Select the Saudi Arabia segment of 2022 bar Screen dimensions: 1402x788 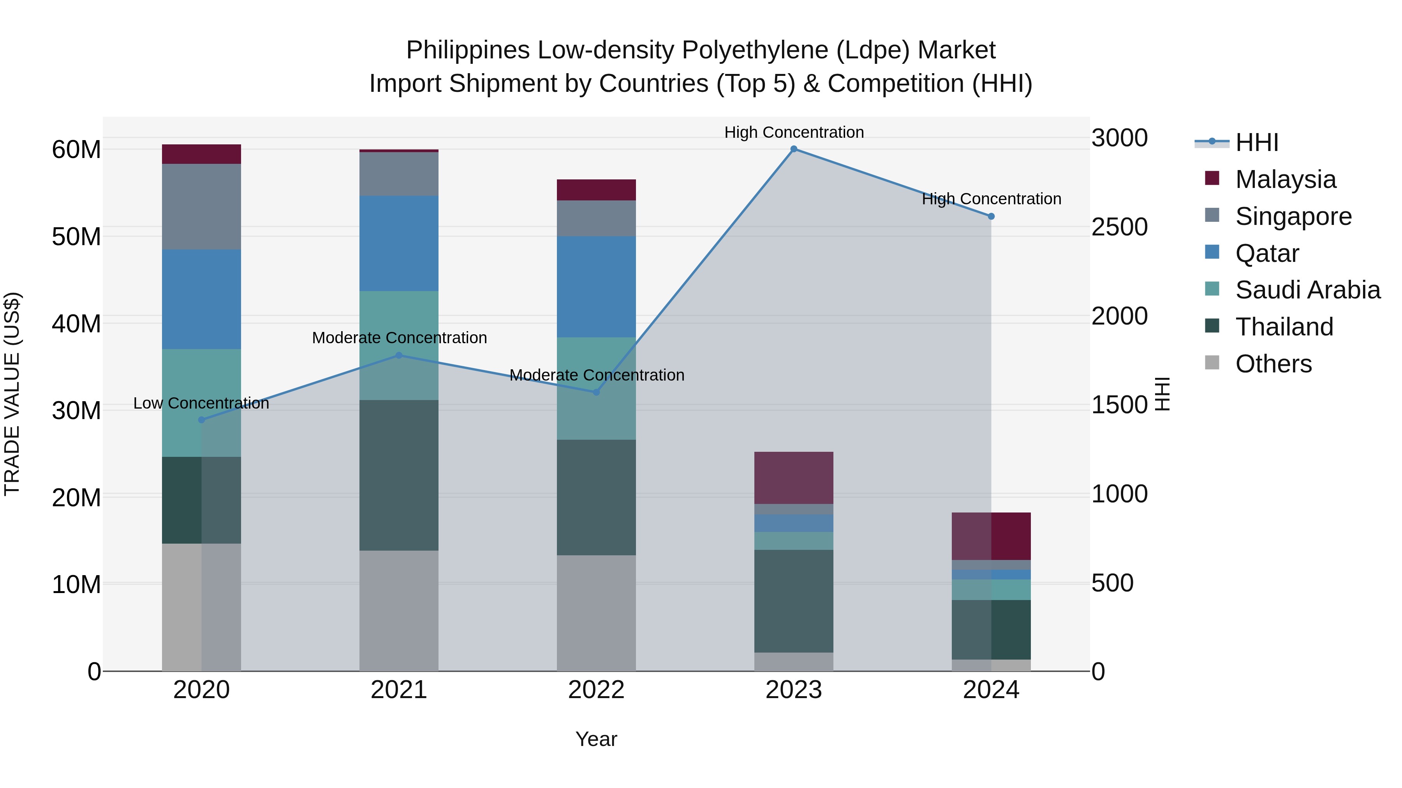tap(596, 389)
